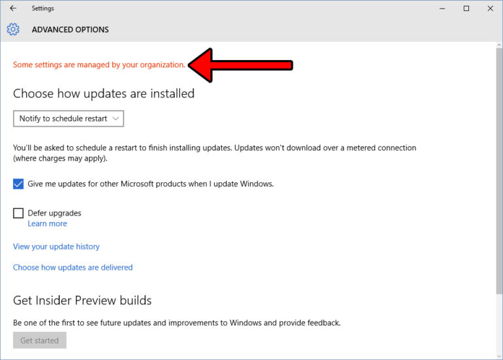Open 'Choose how updates are delivered'
The width and height of the screenshot is (503, 360).
click(73, 267)
